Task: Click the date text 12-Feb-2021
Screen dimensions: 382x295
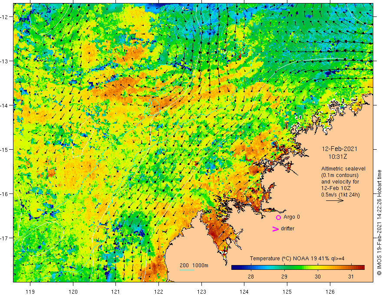Action: point(339,149)
